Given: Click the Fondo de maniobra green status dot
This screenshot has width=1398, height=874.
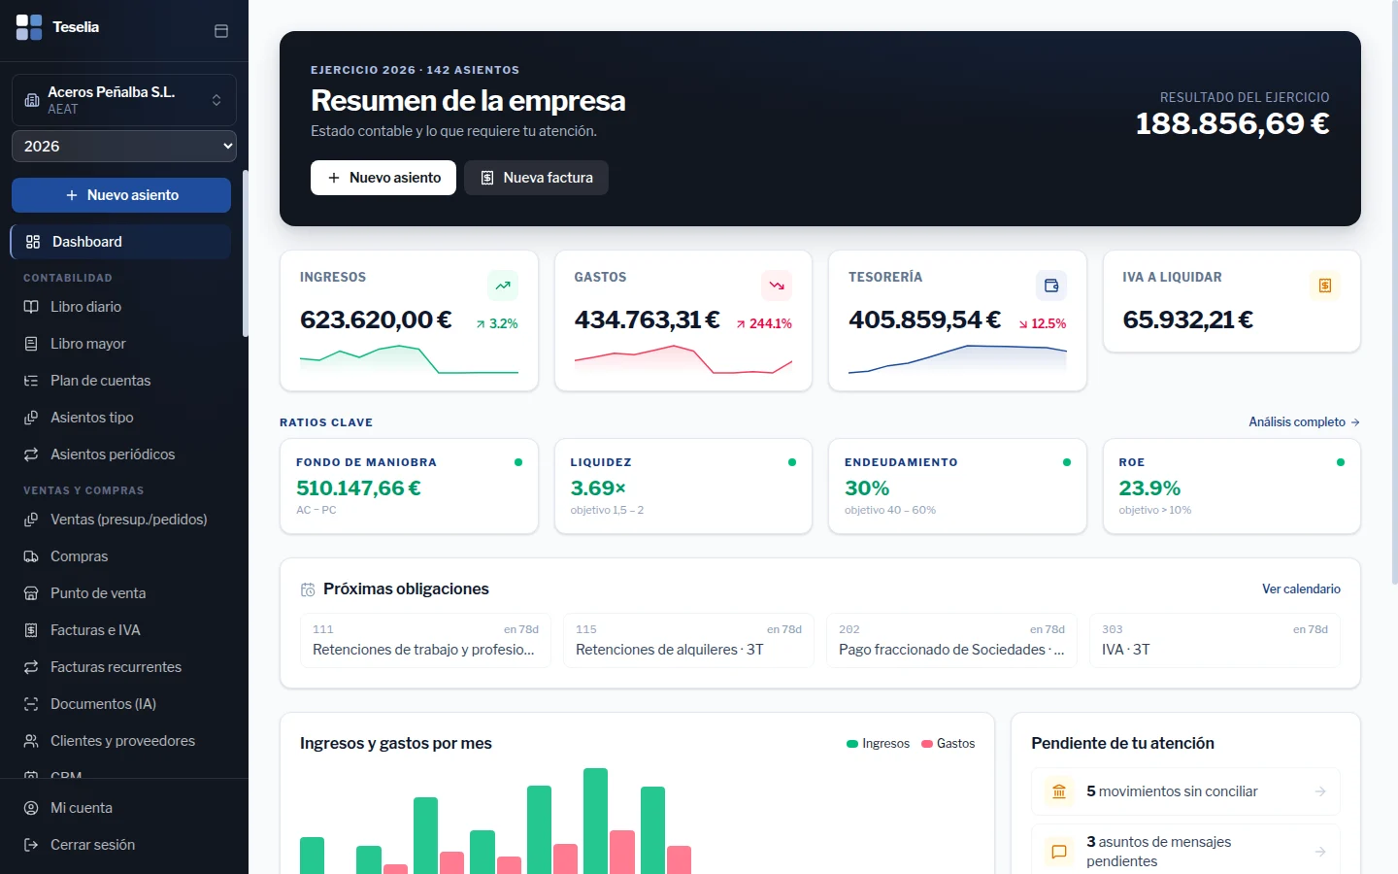Looking at the screenshot, I should click(518, 462).
